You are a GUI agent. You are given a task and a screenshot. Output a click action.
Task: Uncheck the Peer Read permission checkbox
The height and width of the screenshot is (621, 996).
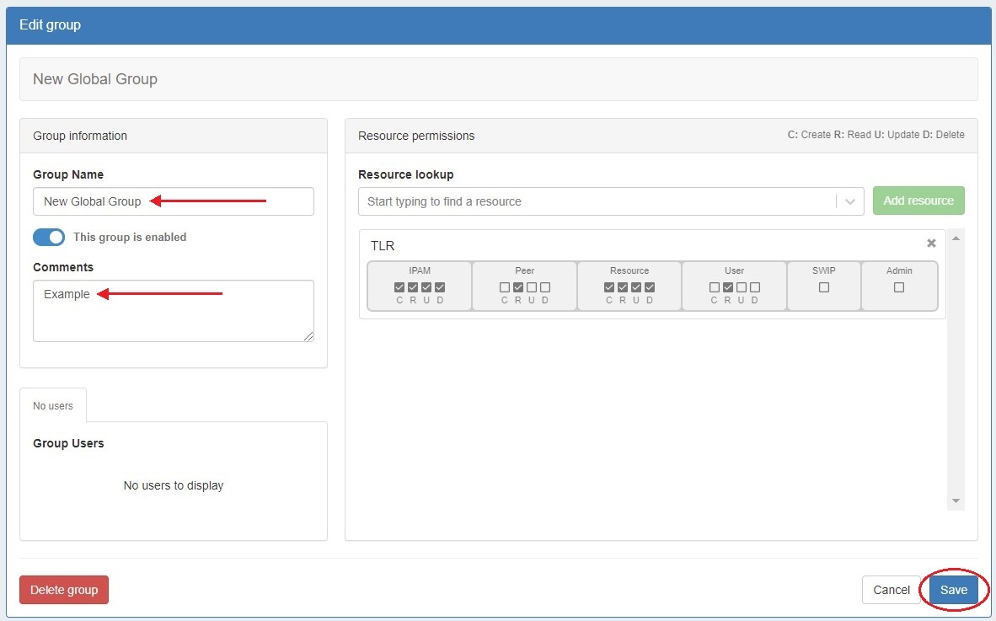[518, 287]
